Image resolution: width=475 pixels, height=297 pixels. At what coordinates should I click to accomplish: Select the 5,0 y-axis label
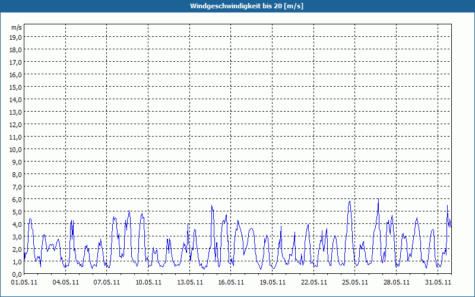coord(17,212)
